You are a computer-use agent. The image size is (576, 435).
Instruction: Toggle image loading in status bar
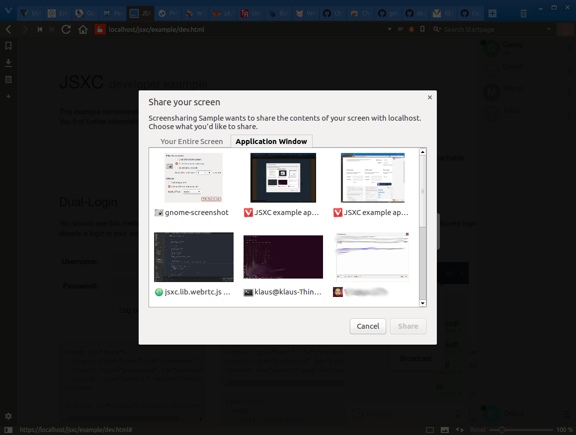[x=444, y=430]
